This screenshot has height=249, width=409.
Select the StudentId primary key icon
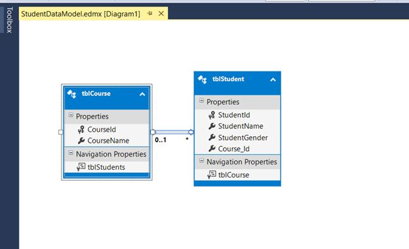pyautogui.click(x=212, y=115)
